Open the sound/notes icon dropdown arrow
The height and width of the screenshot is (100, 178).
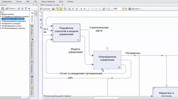click(x=106, y=9)
